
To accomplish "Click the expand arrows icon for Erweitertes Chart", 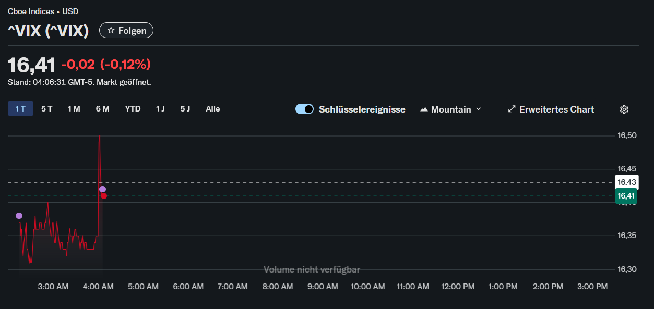I will (x=512, y=109).
